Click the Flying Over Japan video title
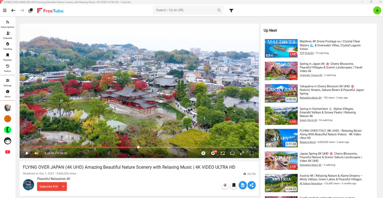The width and height of the screenshot is (383, 198). point(129,167)
